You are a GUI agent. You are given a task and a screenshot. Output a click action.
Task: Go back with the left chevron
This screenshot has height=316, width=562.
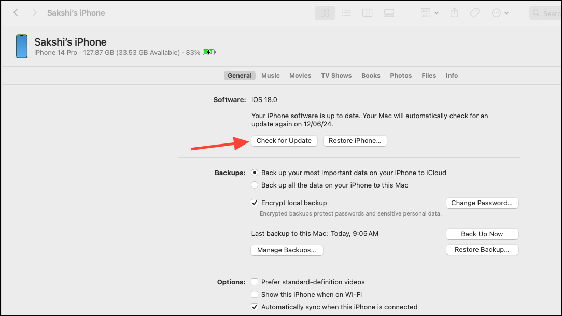(16, 12)
